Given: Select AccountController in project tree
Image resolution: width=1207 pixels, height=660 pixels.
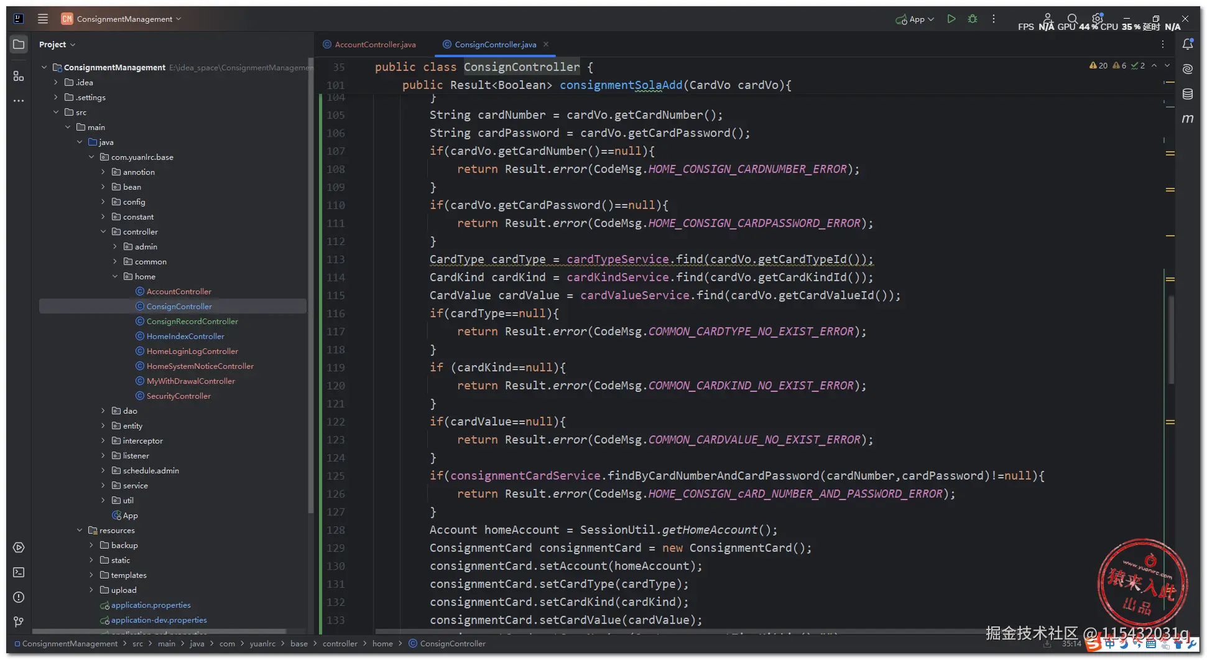Looking at the screenshot, I should [179, 291].
